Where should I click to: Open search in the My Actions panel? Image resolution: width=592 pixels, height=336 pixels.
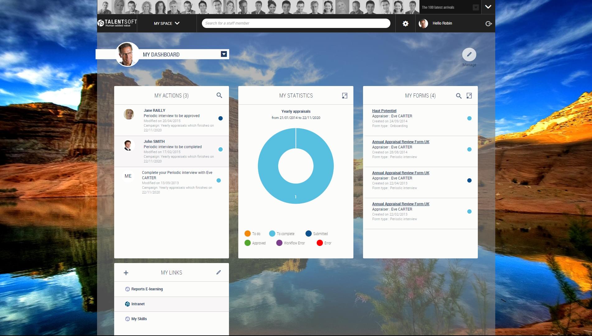coord(219,95)
